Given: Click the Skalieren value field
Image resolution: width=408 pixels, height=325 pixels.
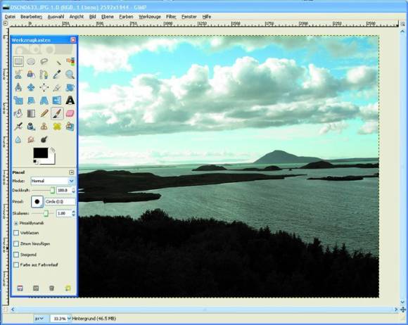Looking at the screenshot, I should 64,213.
